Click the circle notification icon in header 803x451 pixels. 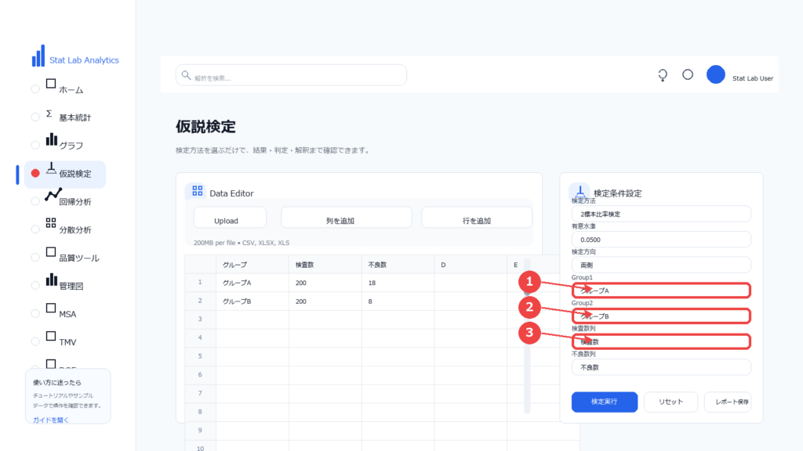688,74
